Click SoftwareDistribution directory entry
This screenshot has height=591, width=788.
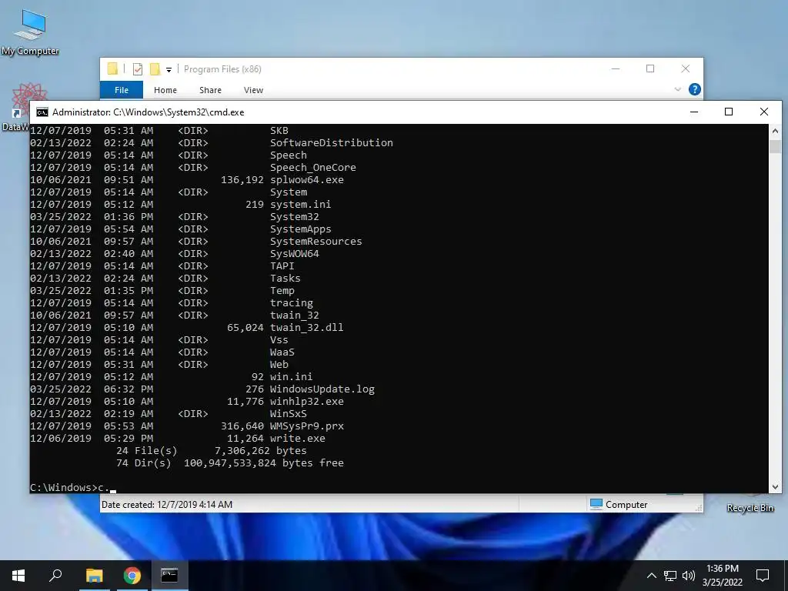(x=331, y=142)
